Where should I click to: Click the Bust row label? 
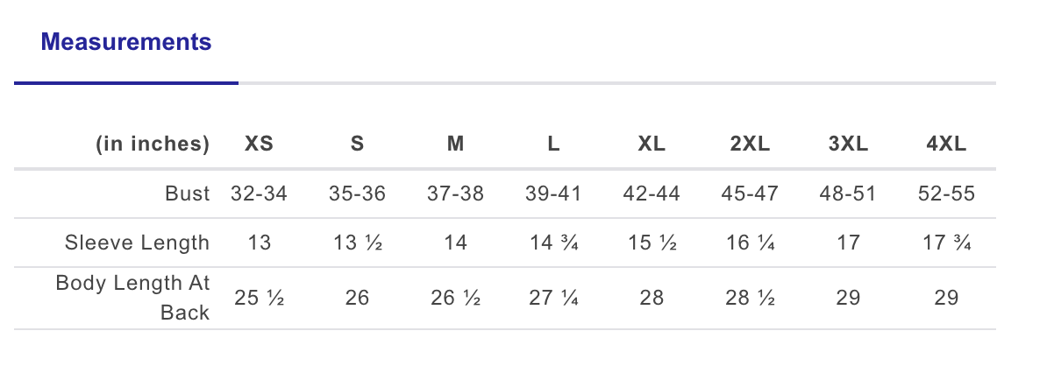coord(189,194)
